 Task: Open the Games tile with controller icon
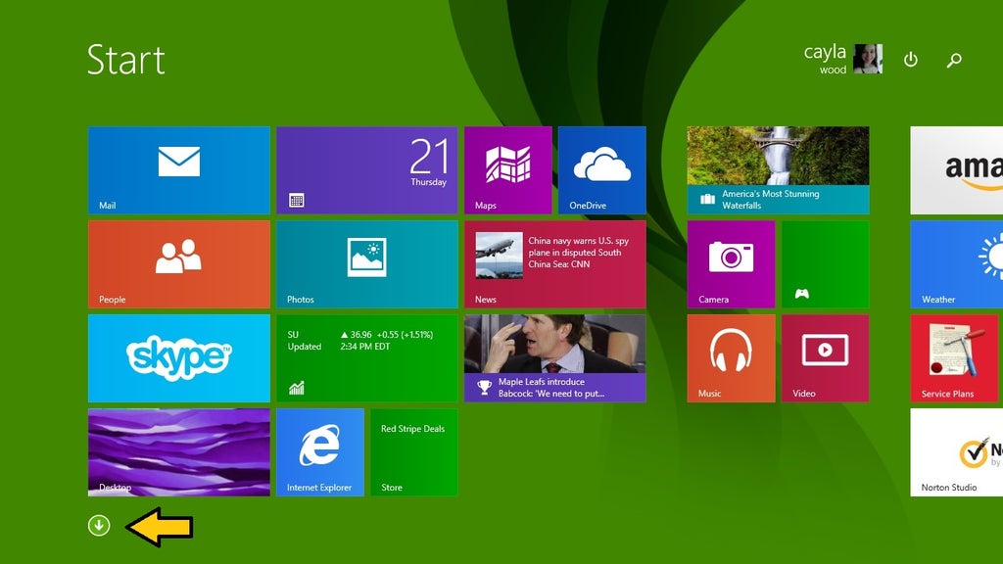coord(825,264)
